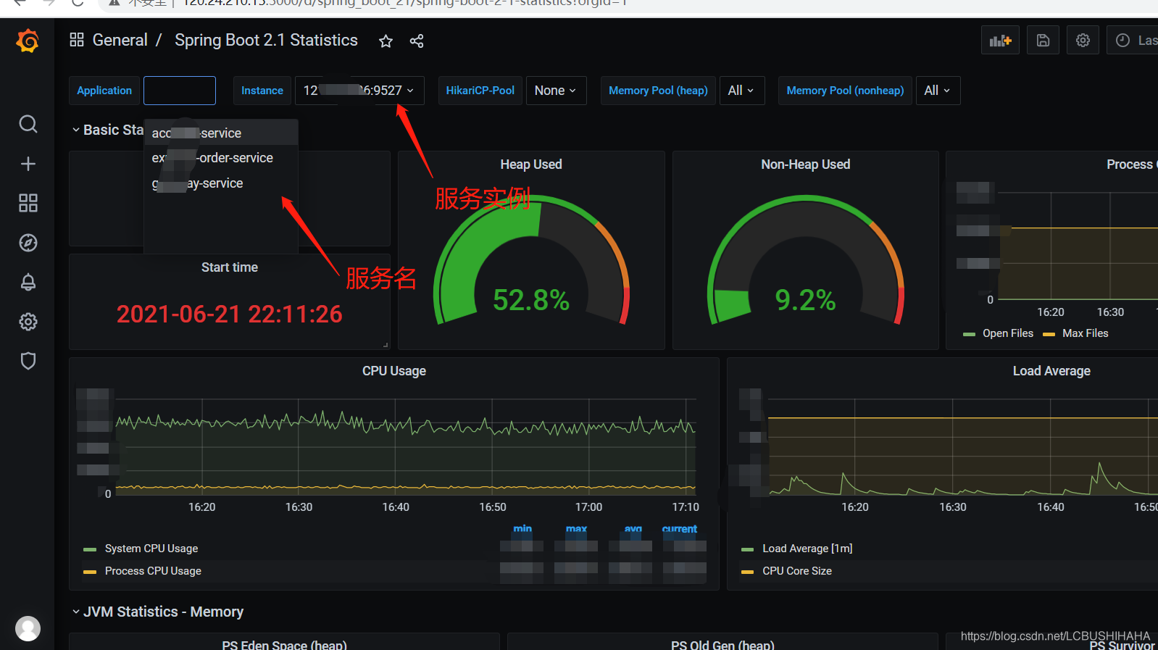The width and height of the screenshot is (1158, 650).
Task: Open the search icon in sidebar
Action: (28, 124)
